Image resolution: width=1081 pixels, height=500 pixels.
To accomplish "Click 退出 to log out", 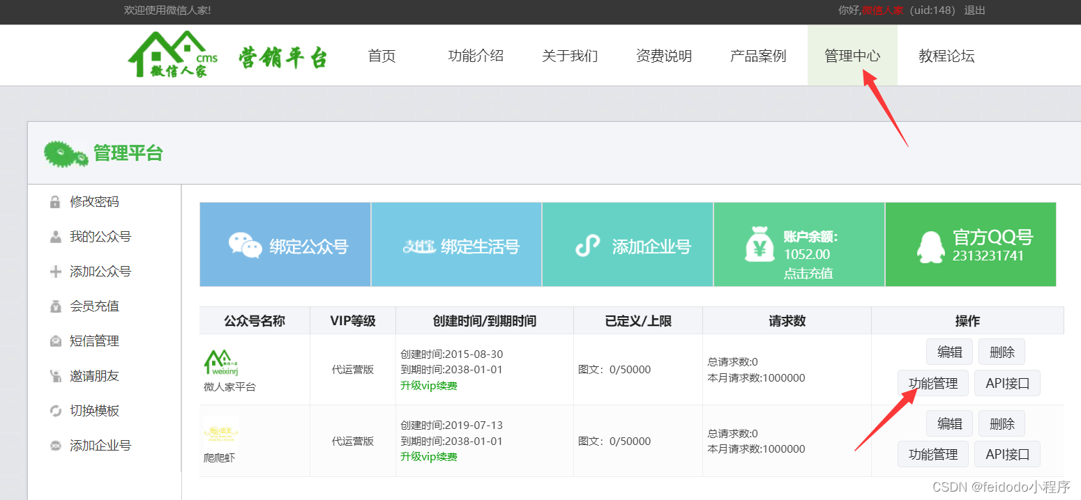I will click(x=975, y=10).
